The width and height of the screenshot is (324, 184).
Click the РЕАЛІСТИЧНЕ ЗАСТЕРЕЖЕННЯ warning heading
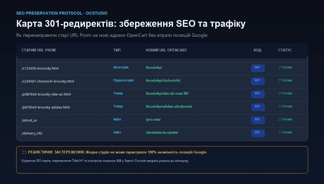114,152
